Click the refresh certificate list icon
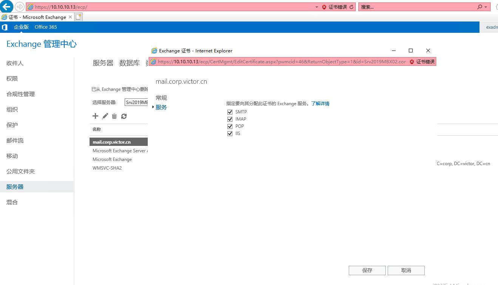Viewport: 498px width, 285px height. [124, 116]
